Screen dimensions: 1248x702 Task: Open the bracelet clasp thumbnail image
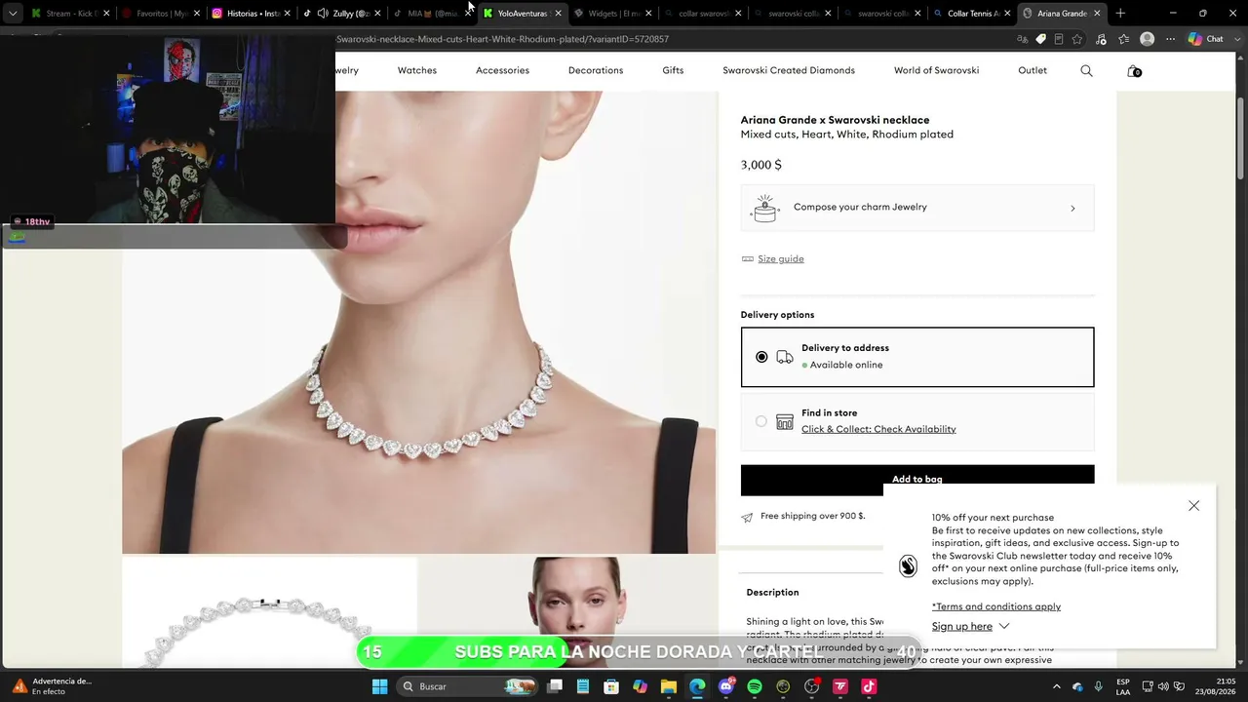(x=269, y=612)
